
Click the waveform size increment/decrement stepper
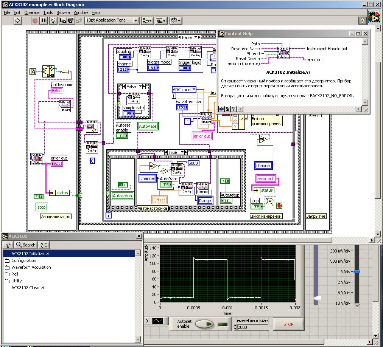tap(235, 327)
